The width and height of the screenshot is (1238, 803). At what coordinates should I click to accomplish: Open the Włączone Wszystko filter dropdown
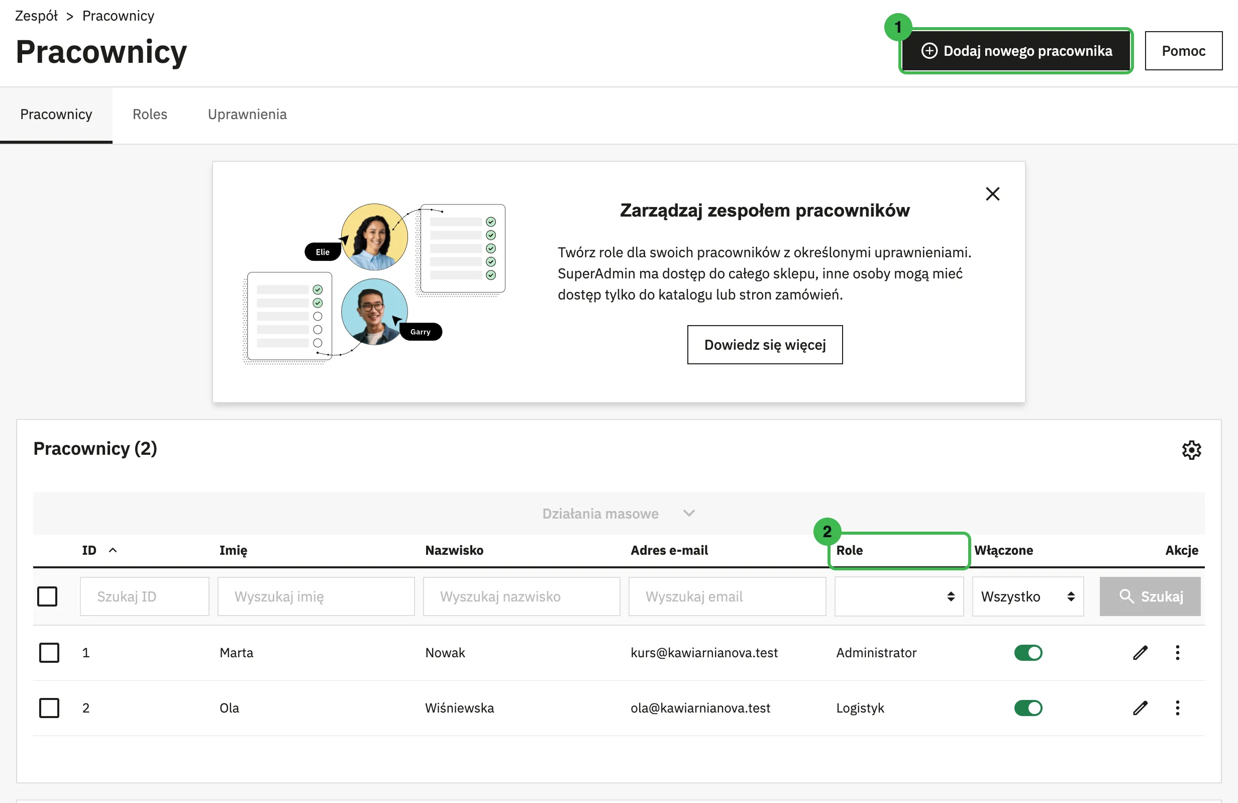pos(1028,596)
